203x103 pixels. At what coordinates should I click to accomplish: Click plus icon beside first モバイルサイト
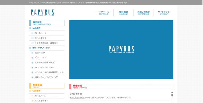click(33, 38)
